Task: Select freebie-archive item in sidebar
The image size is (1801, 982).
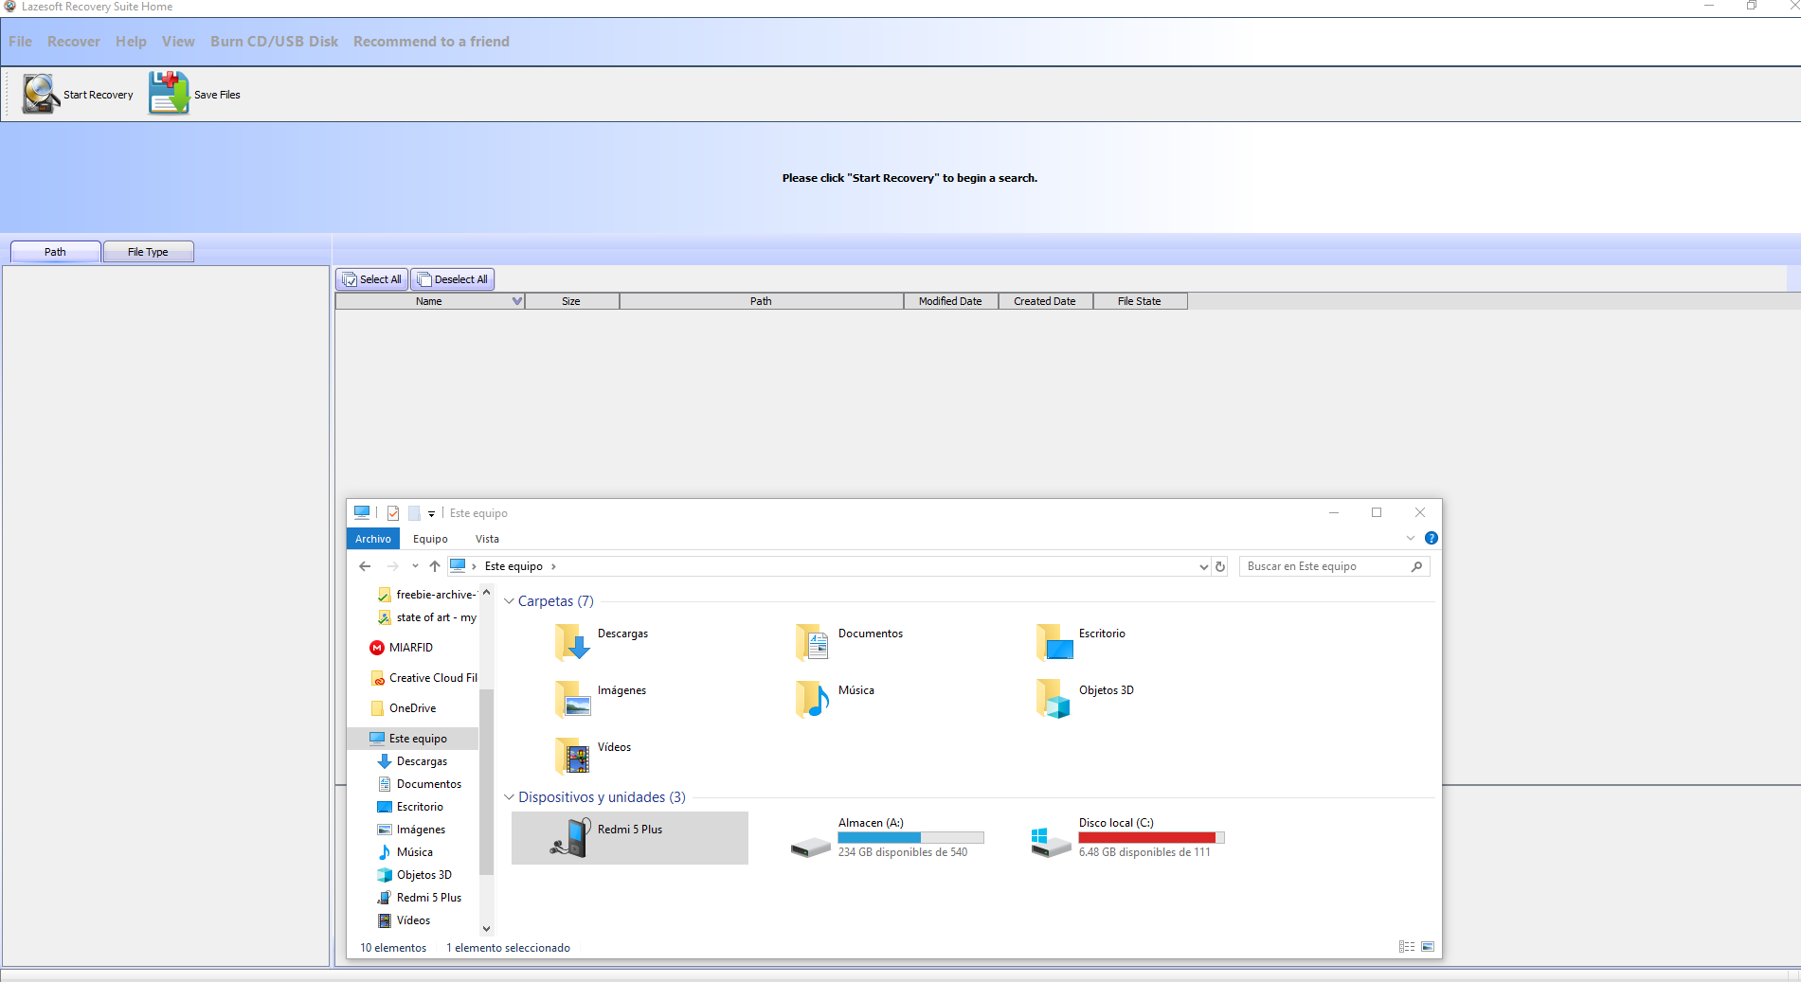Action: pyautogui.click(x=426, y=595)
